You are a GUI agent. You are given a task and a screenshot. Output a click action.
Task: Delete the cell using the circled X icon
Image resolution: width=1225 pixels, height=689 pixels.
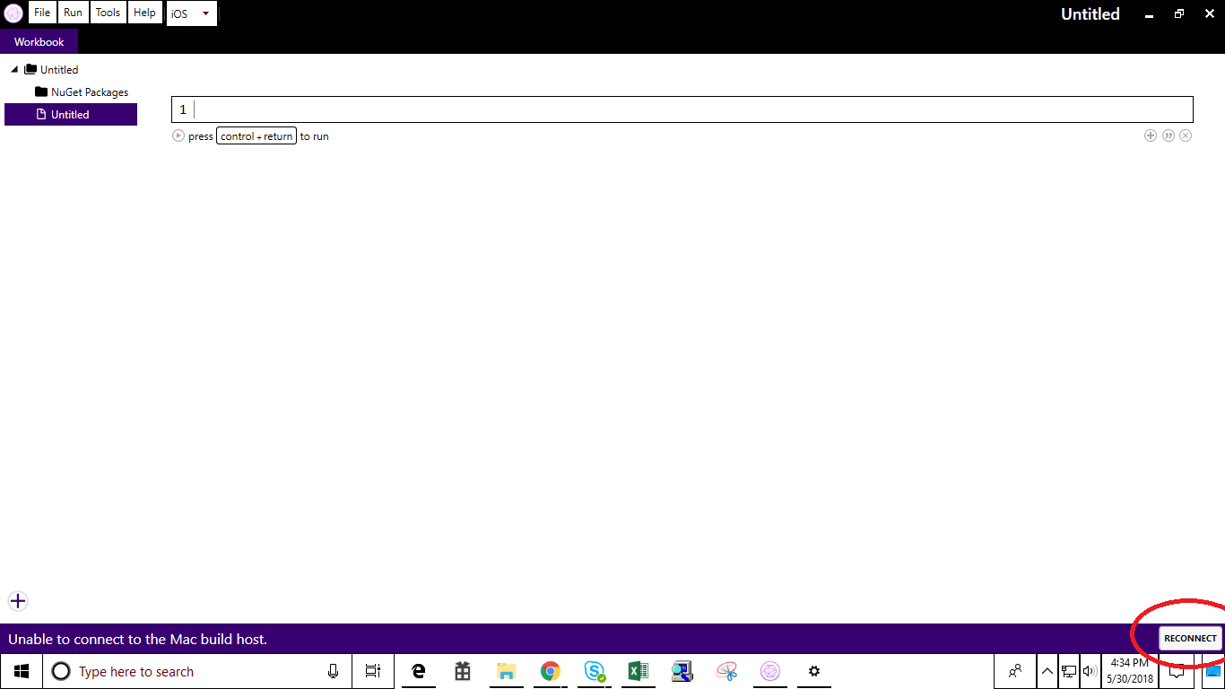coord(1186,135)
